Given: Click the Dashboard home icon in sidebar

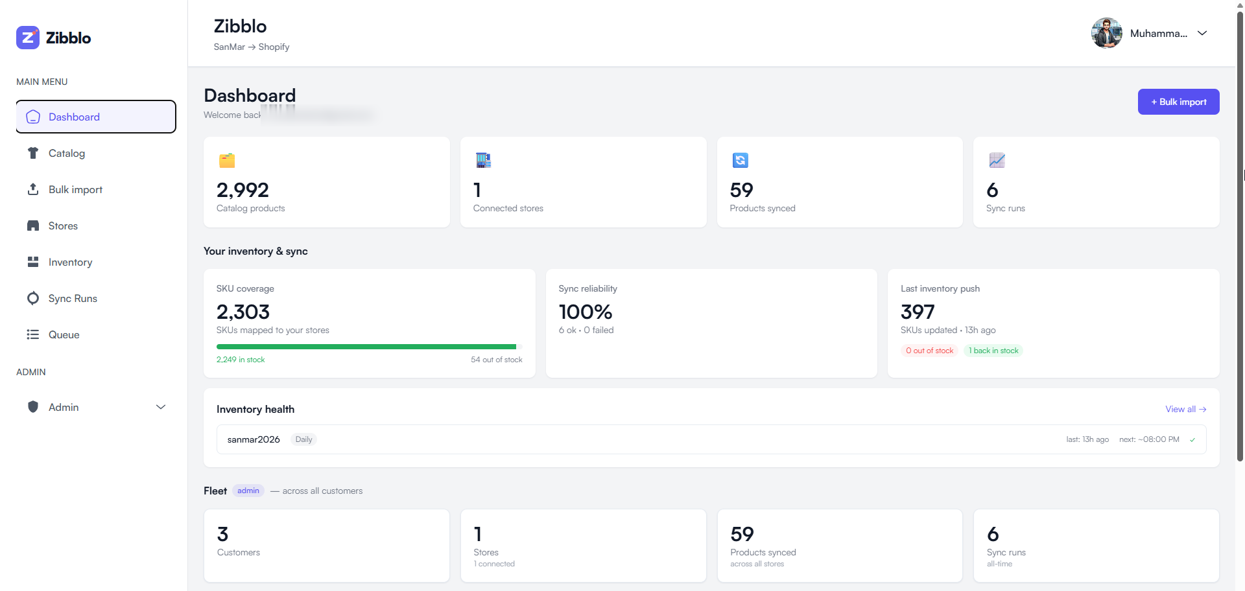Looking at the screenshot, I should 33,117.
